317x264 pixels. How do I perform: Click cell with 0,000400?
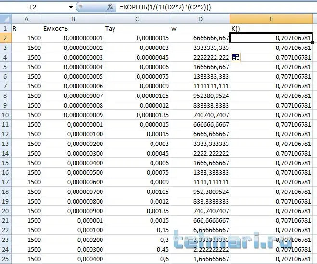(x=73, y=259)
